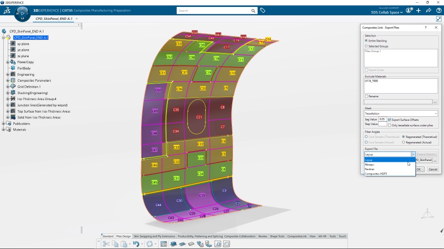Switch to the Plies Design tab
Viewport: 444px width, 249px height.
123,236
